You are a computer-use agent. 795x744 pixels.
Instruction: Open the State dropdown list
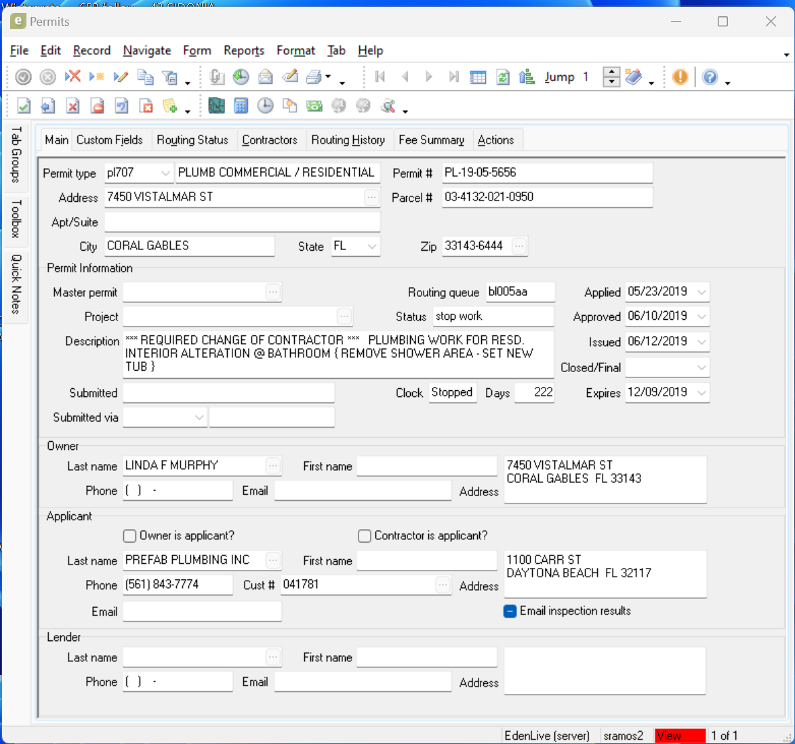(x=372, y=247)
